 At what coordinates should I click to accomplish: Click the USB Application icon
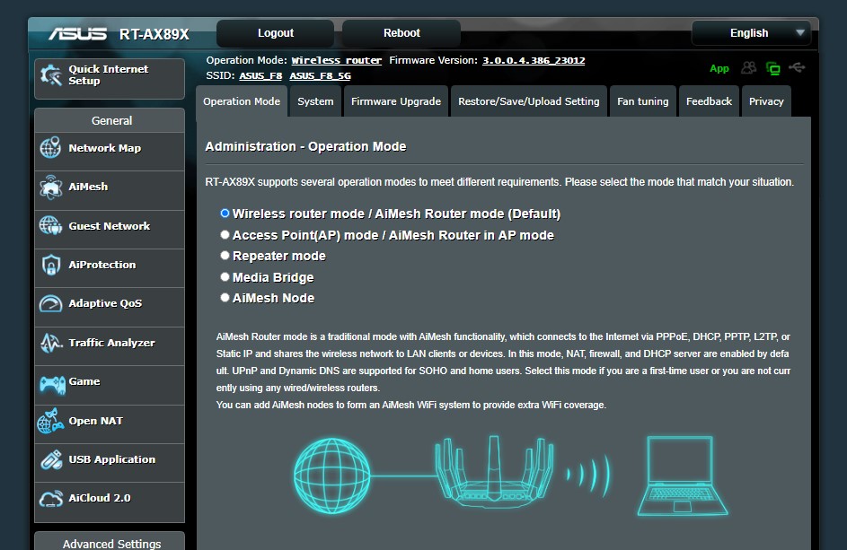(51, 460)
